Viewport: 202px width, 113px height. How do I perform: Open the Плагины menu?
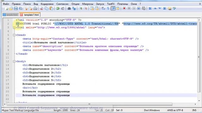pyautogui.click(x=122, y=4)
